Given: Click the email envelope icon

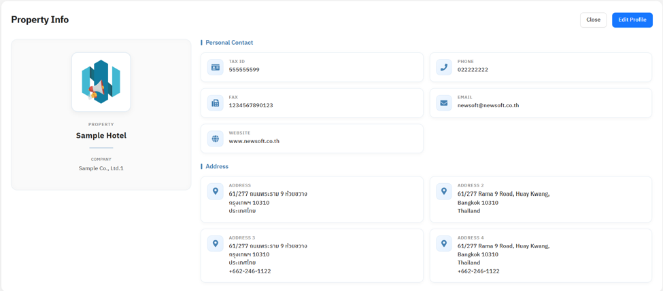Looking at the screenshot, I should pos(443,103).
